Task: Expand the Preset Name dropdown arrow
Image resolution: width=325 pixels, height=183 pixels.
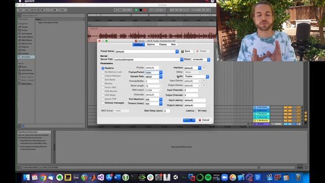Action: [x=177, y=51]
